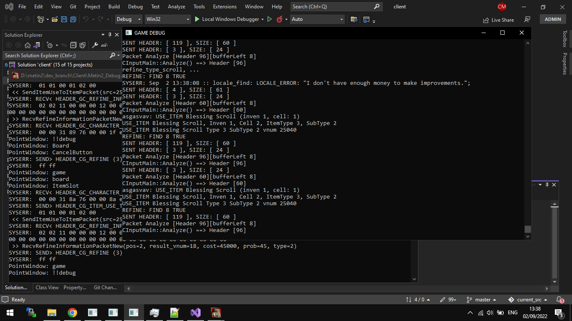Open the Win32 platform dropdown
Image resolution: width=572 pixels, height=321 pixels.
[168, 19]
